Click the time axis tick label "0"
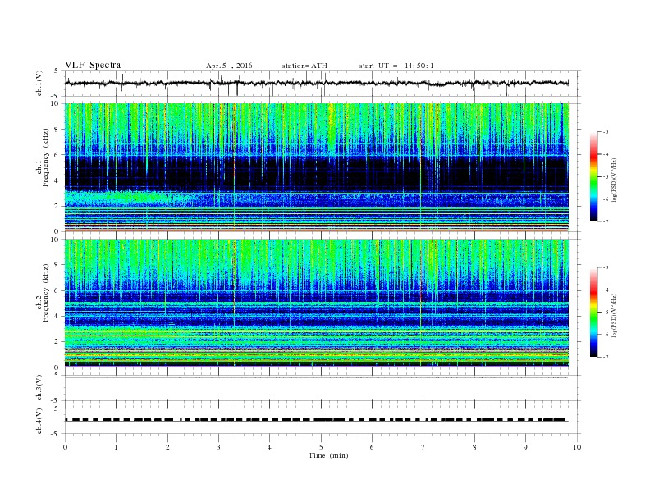Screen dimensions: 650x502 (x=65, y=447)
